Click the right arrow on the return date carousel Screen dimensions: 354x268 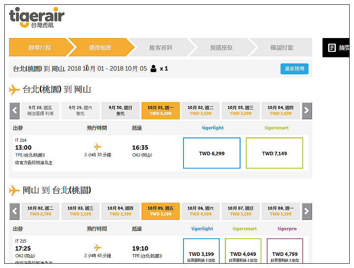307,211
